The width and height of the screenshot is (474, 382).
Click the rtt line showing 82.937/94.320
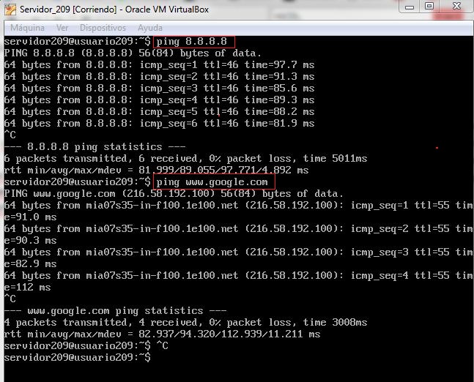[x=162, y=334]
